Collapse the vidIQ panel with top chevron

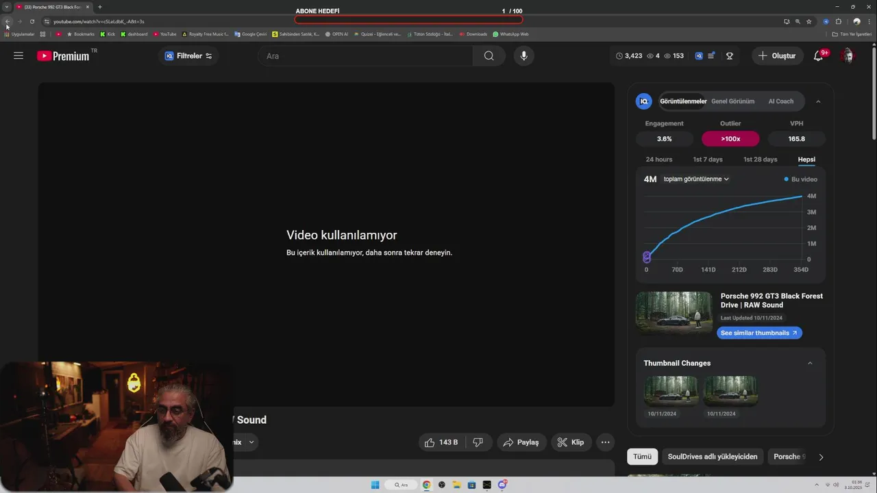(817, 101)
